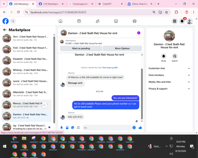Go back in browser history
The image size is (198, 158).
[x=4, y=12]
